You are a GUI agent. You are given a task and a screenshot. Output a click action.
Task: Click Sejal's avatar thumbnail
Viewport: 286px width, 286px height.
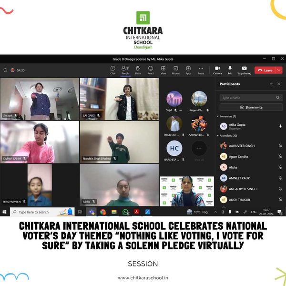174,99
